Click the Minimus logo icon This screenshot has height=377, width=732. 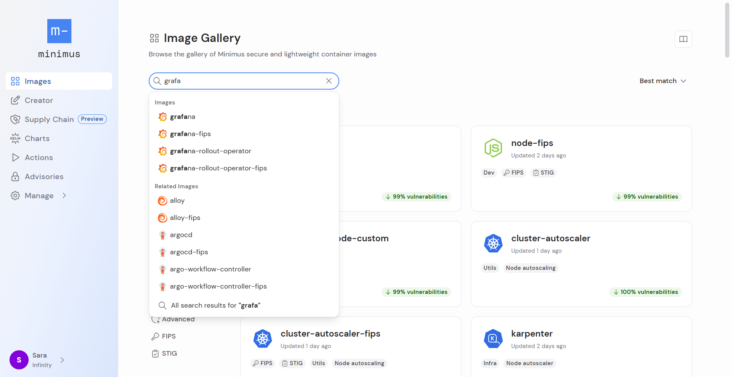(59, 31)
